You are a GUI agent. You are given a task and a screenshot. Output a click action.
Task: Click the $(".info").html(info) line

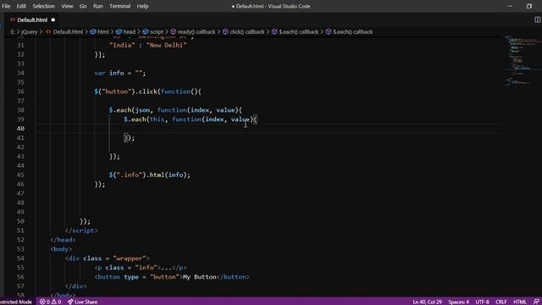(150, 175)
